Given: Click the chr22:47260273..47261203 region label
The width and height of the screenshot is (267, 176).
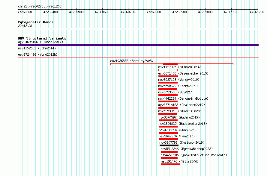Looking at the screenshot, I should tap(40, 7).
